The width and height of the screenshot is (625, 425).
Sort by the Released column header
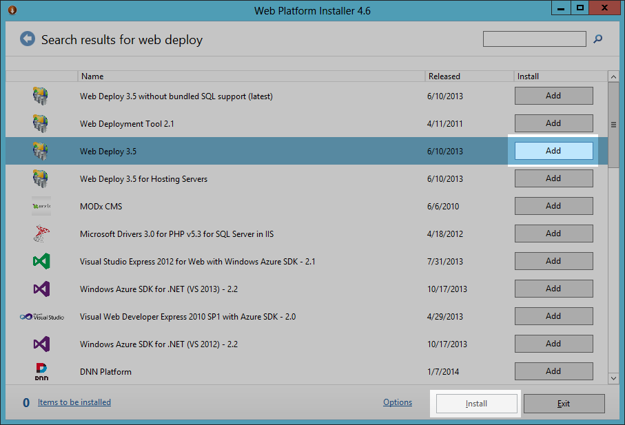pyautogui.click(x=469, y=76)
